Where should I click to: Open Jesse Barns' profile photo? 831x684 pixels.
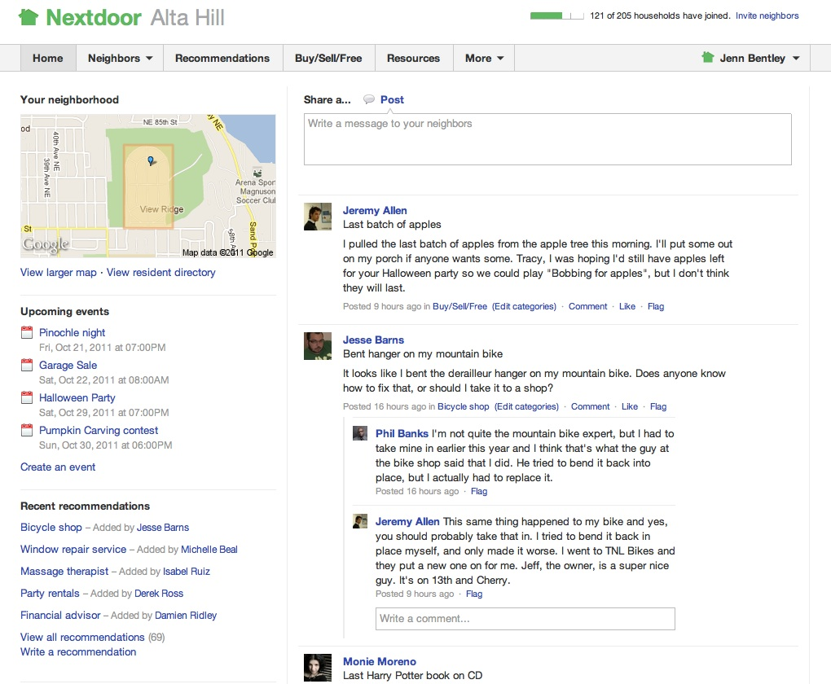318,346
